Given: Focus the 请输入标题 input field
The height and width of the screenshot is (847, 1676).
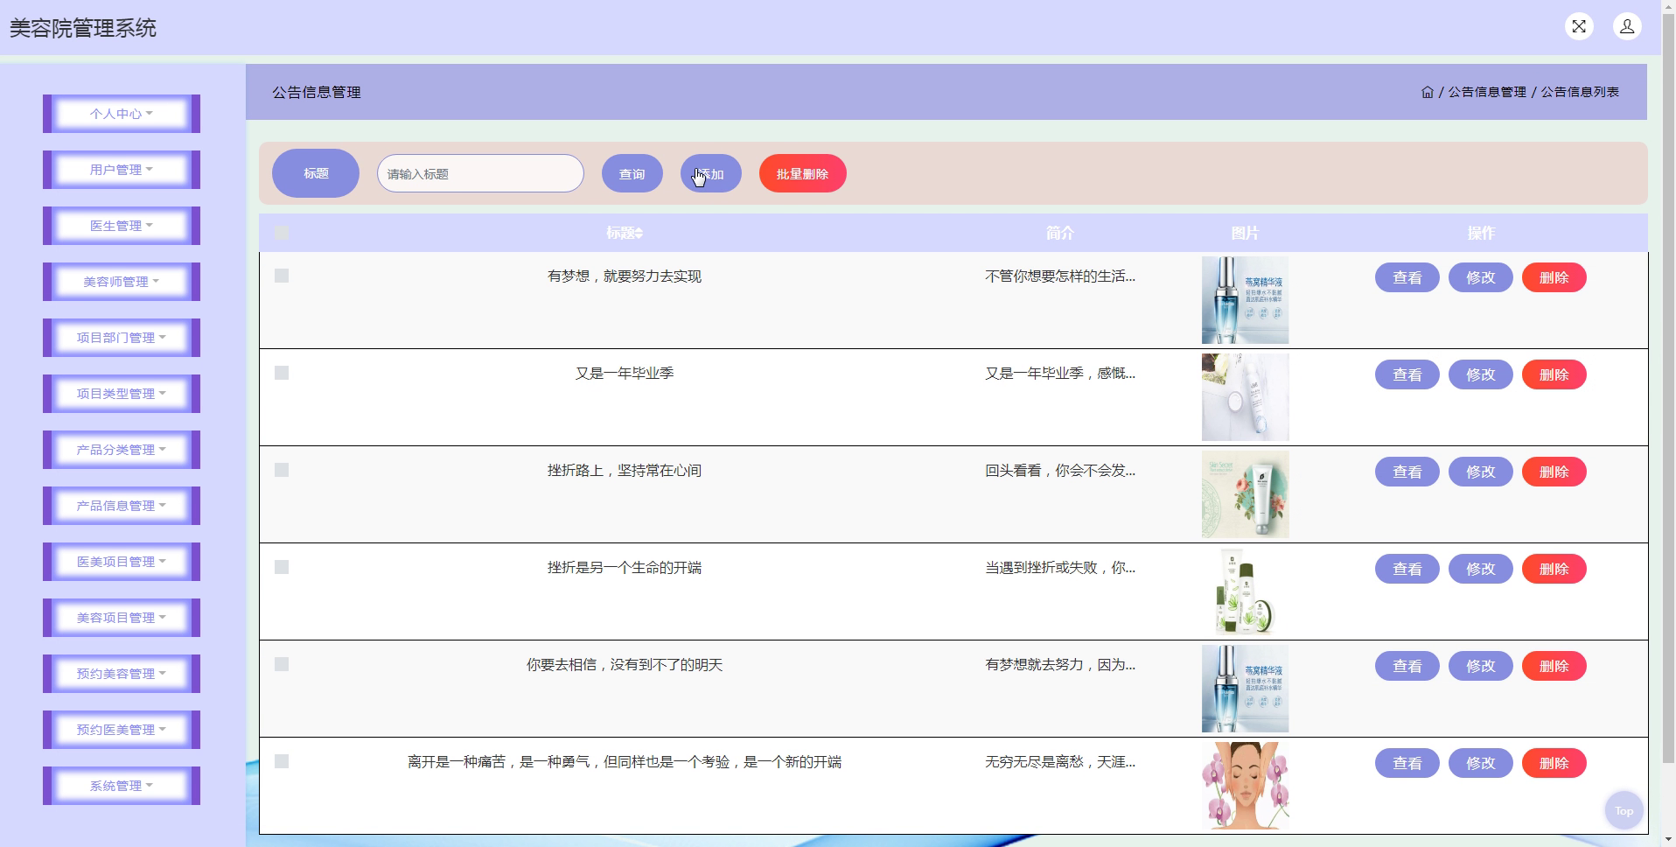Looking at the screenshot, I should (x=480, y=173).
